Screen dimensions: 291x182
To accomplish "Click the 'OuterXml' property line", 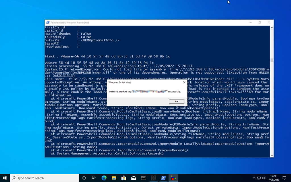I will (82, 40).
